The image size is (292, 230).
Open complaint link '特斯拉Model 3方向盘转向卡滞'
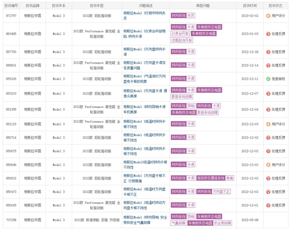coord(144,52)
